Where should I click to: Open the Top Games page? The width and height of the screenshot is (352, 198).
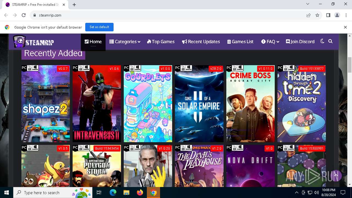161,42
